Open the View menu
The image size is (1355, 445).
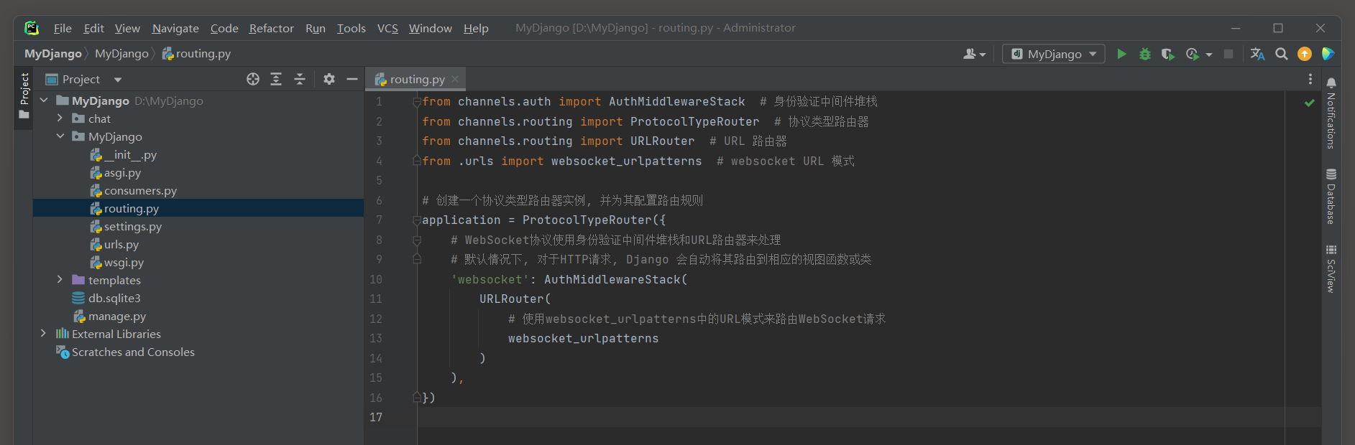(x=127, y=28)
